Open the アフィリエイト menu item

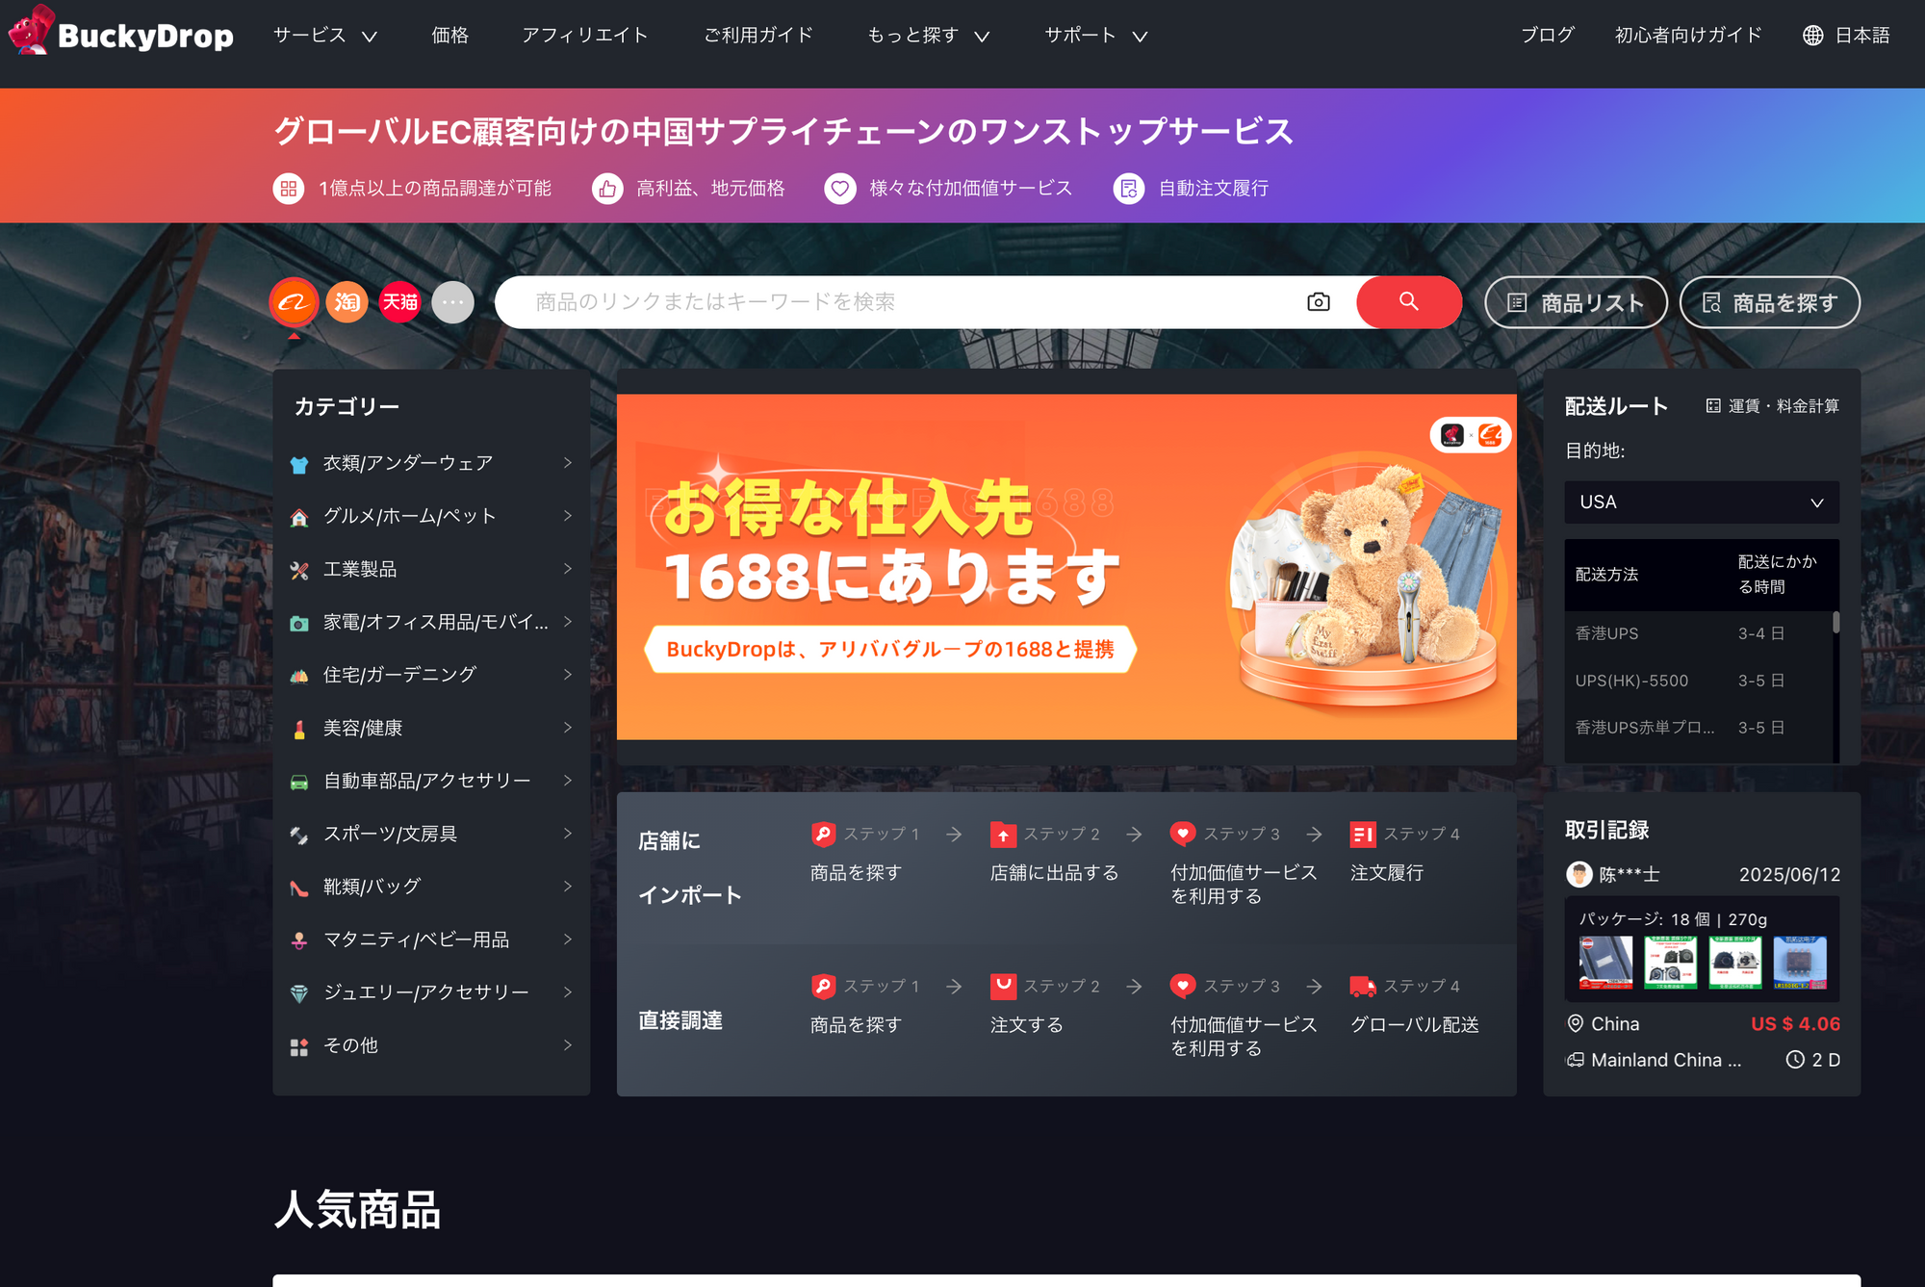tap(585, 36)
